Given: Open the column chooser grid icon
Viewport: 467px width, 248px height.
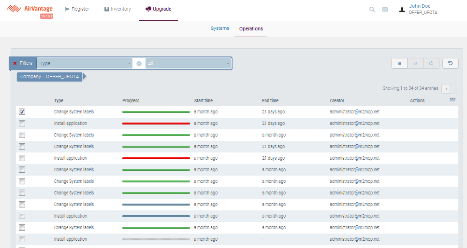Looking at the screenshot, I should tap(452, 100).
